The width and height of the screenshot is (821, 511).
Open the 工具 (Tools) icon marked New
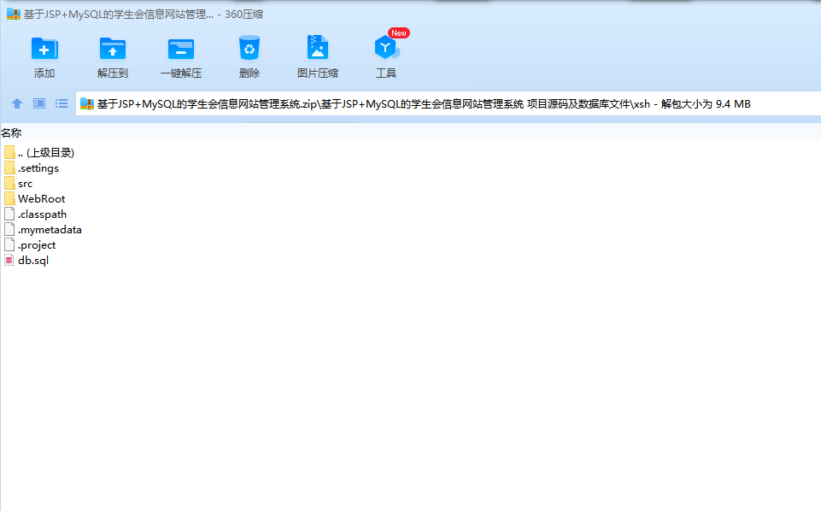click(387, 48)
